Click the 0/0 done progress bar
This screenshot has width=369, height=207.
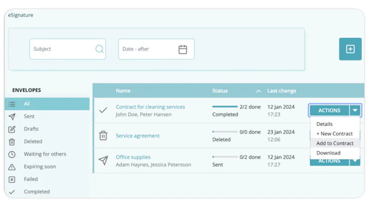225,132
